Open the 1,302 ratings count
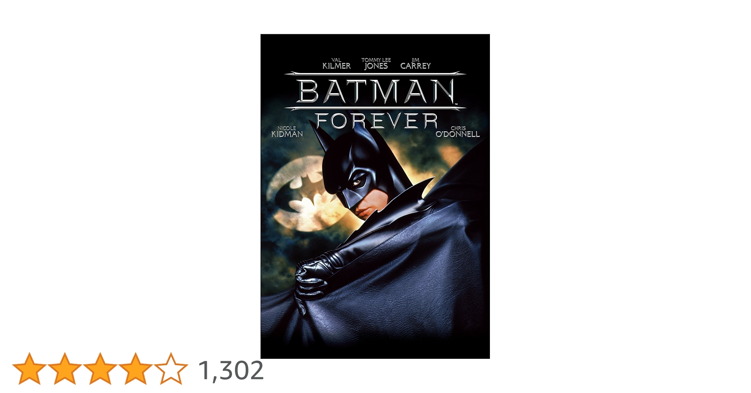751x393 pixels. [x=231, y=370]
